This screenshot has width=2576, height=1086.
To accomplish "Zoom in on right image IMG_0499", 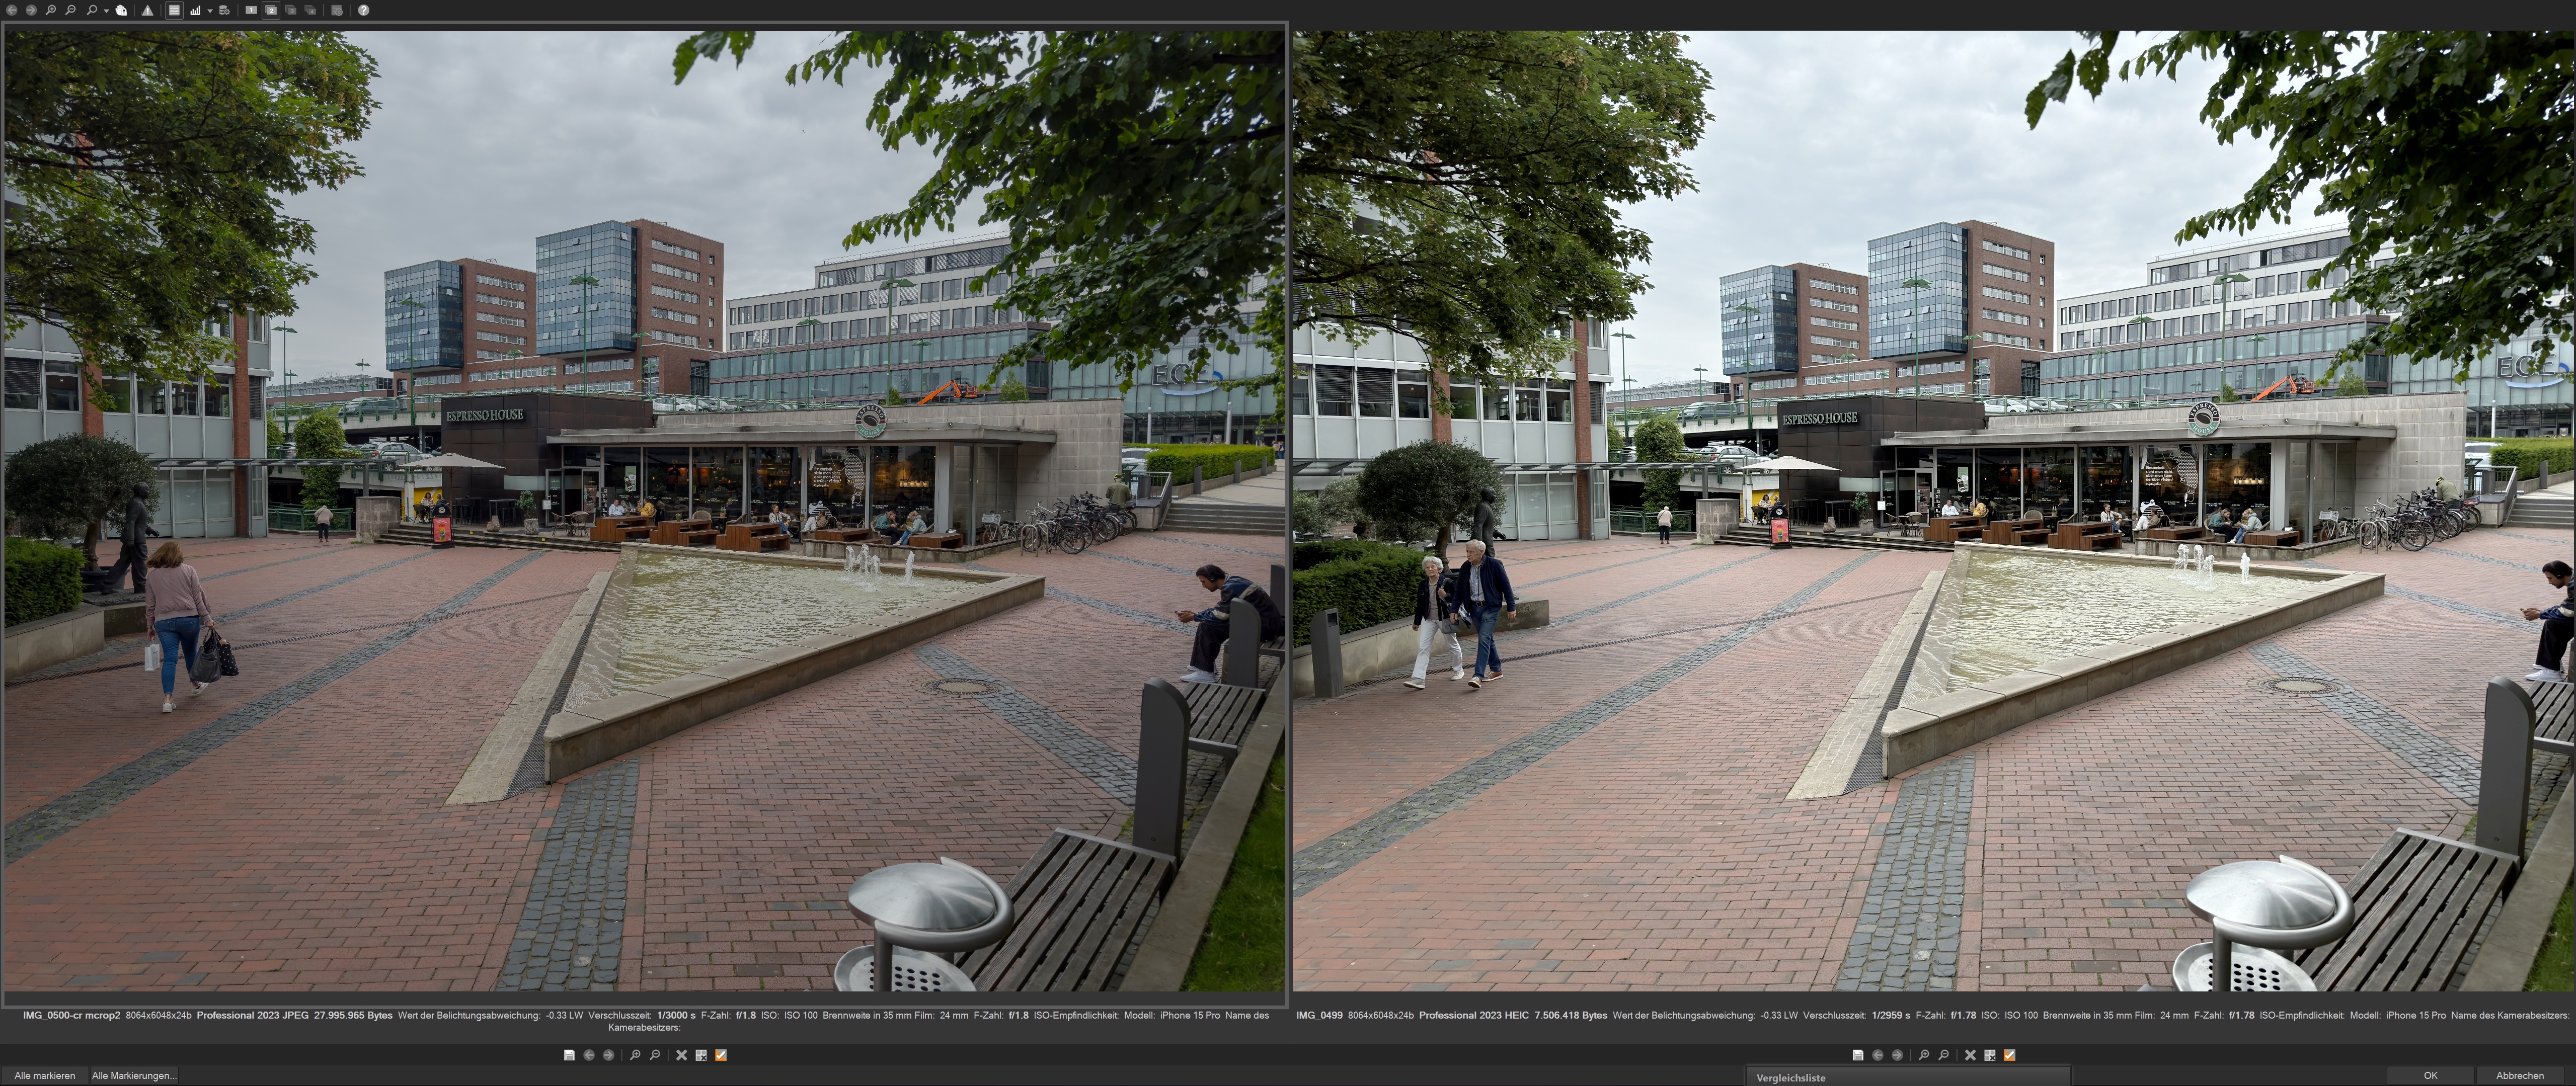I will [x=1924, y=1055].
